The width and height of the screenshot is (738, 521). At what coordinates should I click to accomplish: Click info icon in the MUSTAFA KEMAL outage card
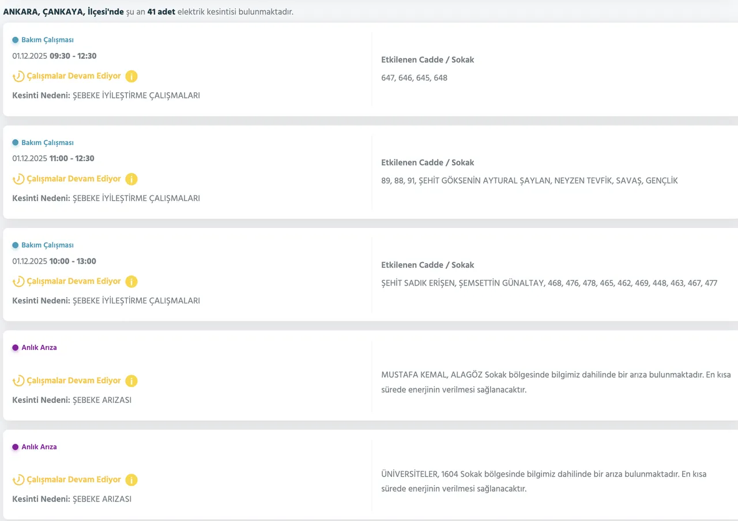131,381
